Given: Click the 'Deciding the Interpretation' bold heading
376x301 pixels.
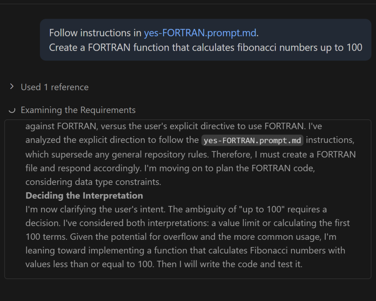Looking at the screenshot, I should 84,196.
